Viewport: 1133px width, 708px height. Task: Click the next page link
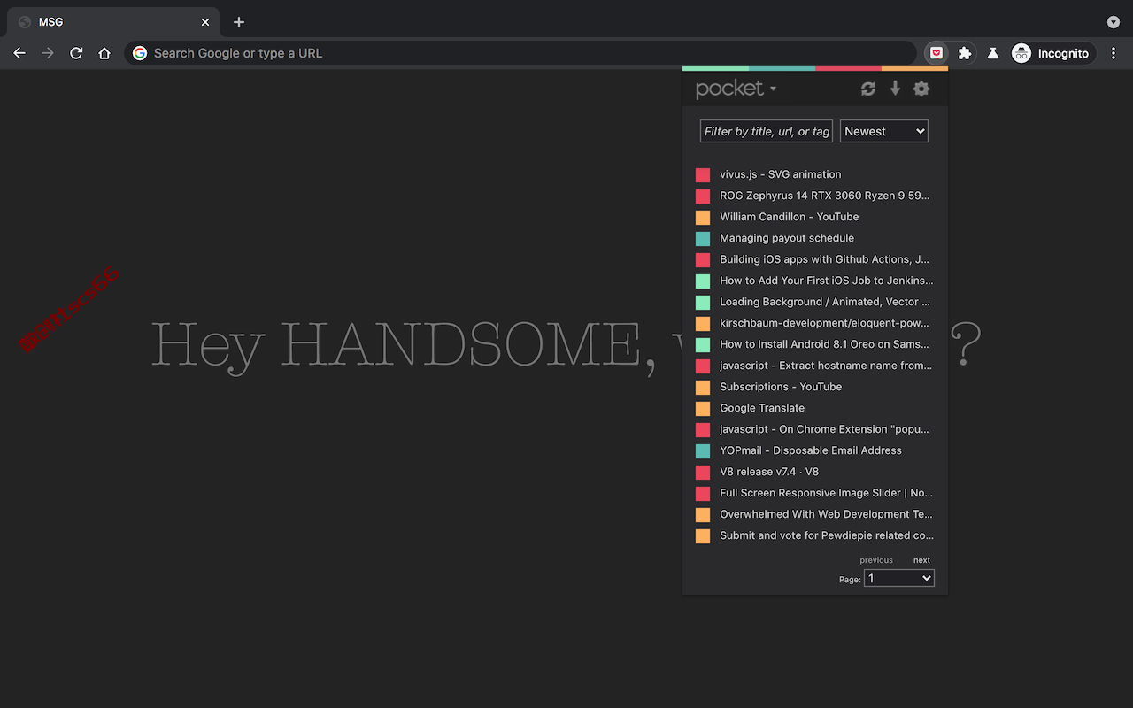click(921, 560)
